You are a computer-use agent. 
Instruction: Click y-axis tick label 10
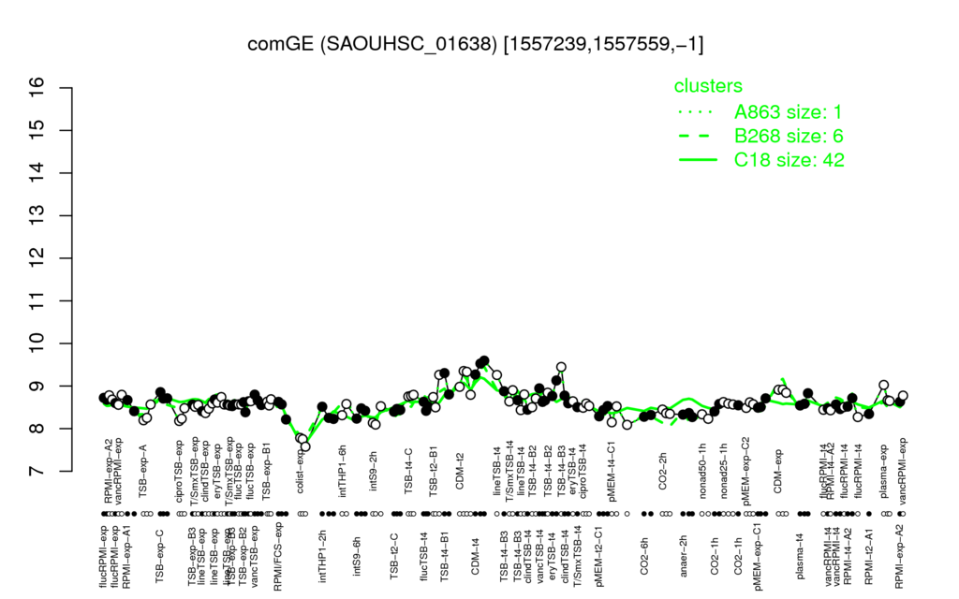(x=37, y=343)
